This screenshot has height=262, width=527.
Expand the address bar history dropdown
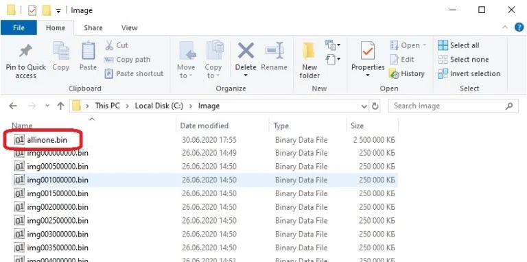coord(364,106)
